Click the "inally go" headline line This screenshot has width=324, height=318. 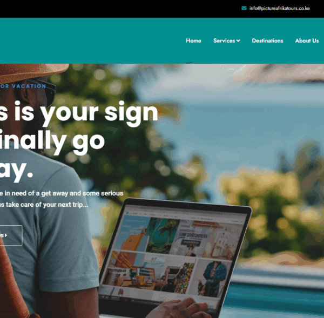pyautogui.click(x=52, y=141)
